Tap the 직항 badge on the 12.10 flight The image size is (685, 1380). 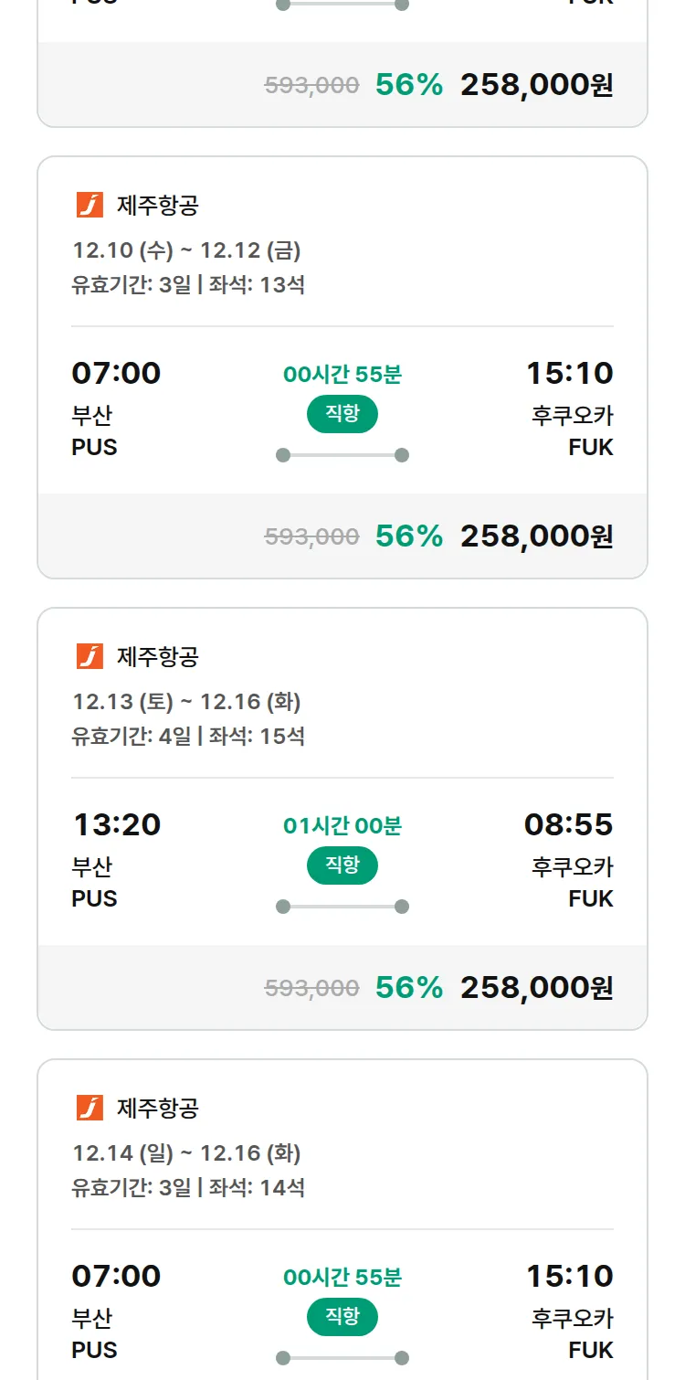point(342,414)
